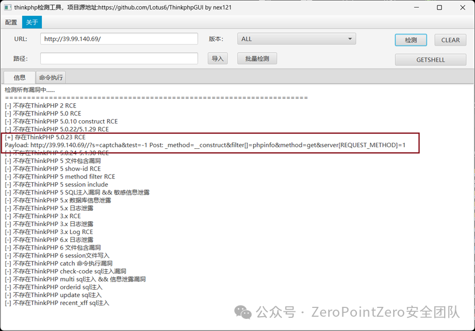Minimize the thinkphp tool window
The image size is (475, 331).
point(417,7)
